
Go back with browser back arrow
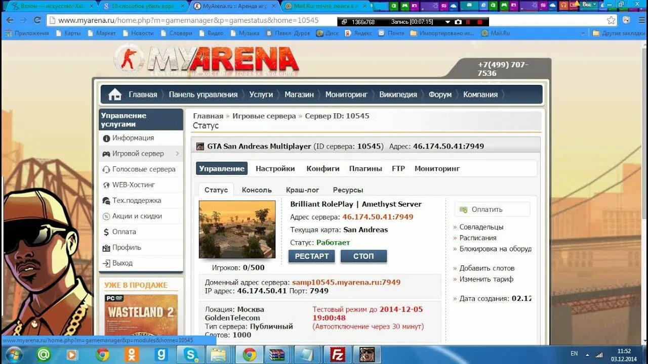coord(9,20)
